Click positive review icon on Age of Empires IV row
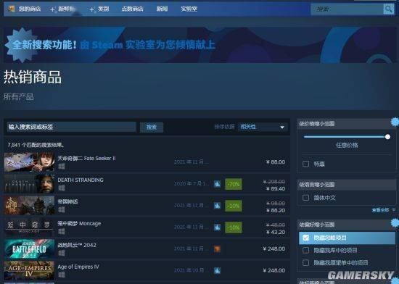Viewport: 399px width, 284px height. [217, 270]
